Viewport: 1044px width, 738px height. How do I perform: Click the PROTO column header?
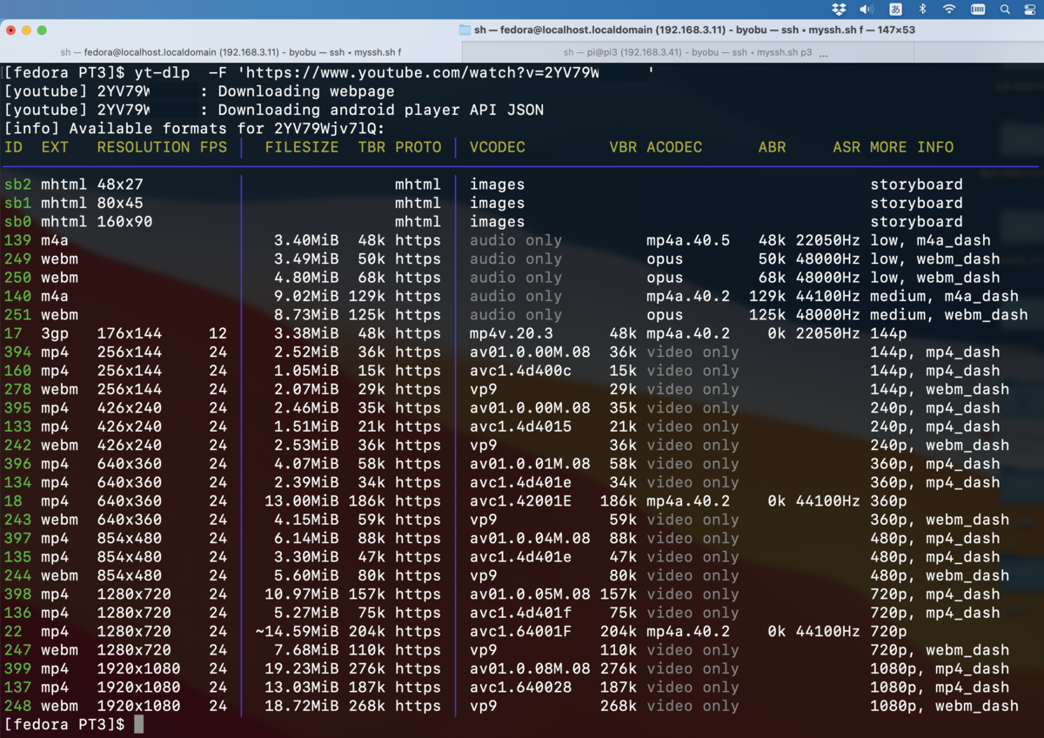tap(418, 147)
